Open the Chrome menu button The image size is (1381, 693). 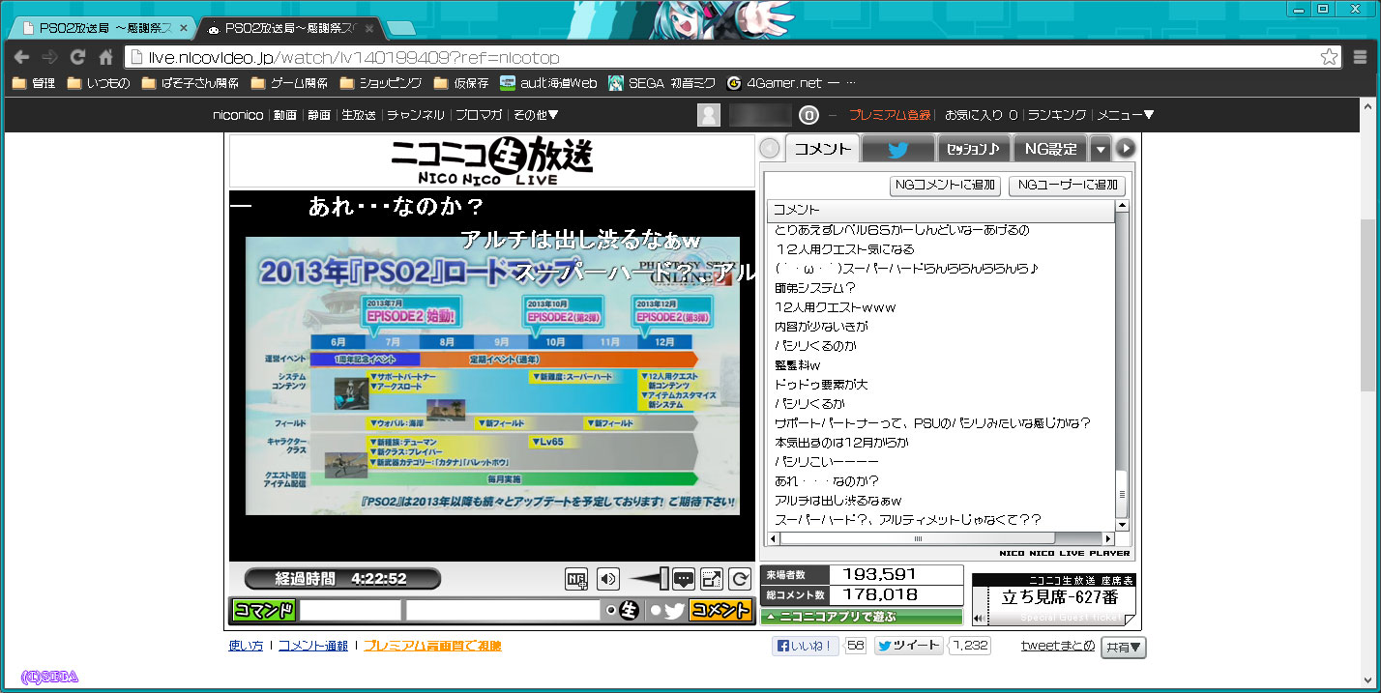(x=1361, y=57)
